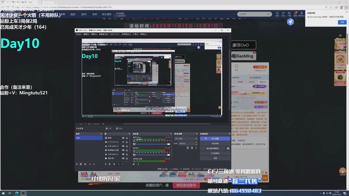Open 游戏 dropdown in website navigation
This screenshot has height=196, width=349.
tap(84, 14)
